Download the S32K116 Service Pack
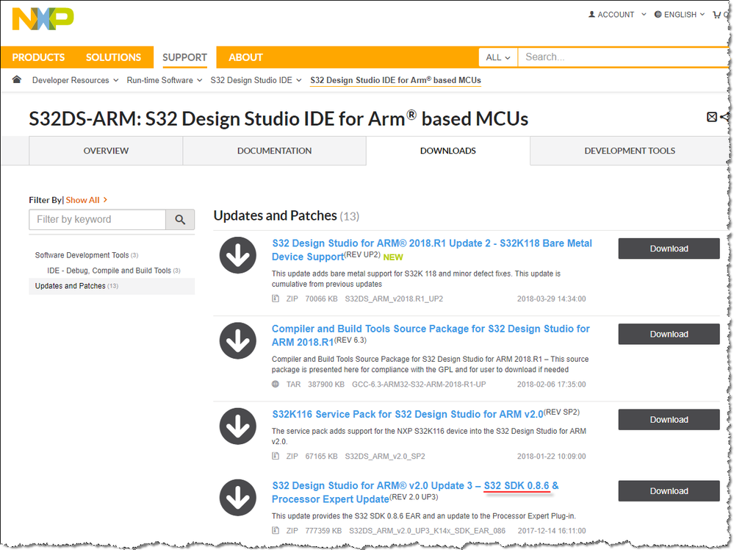This screenshot has height=550, width=734. pyautogui.click(x=669, y=420)
